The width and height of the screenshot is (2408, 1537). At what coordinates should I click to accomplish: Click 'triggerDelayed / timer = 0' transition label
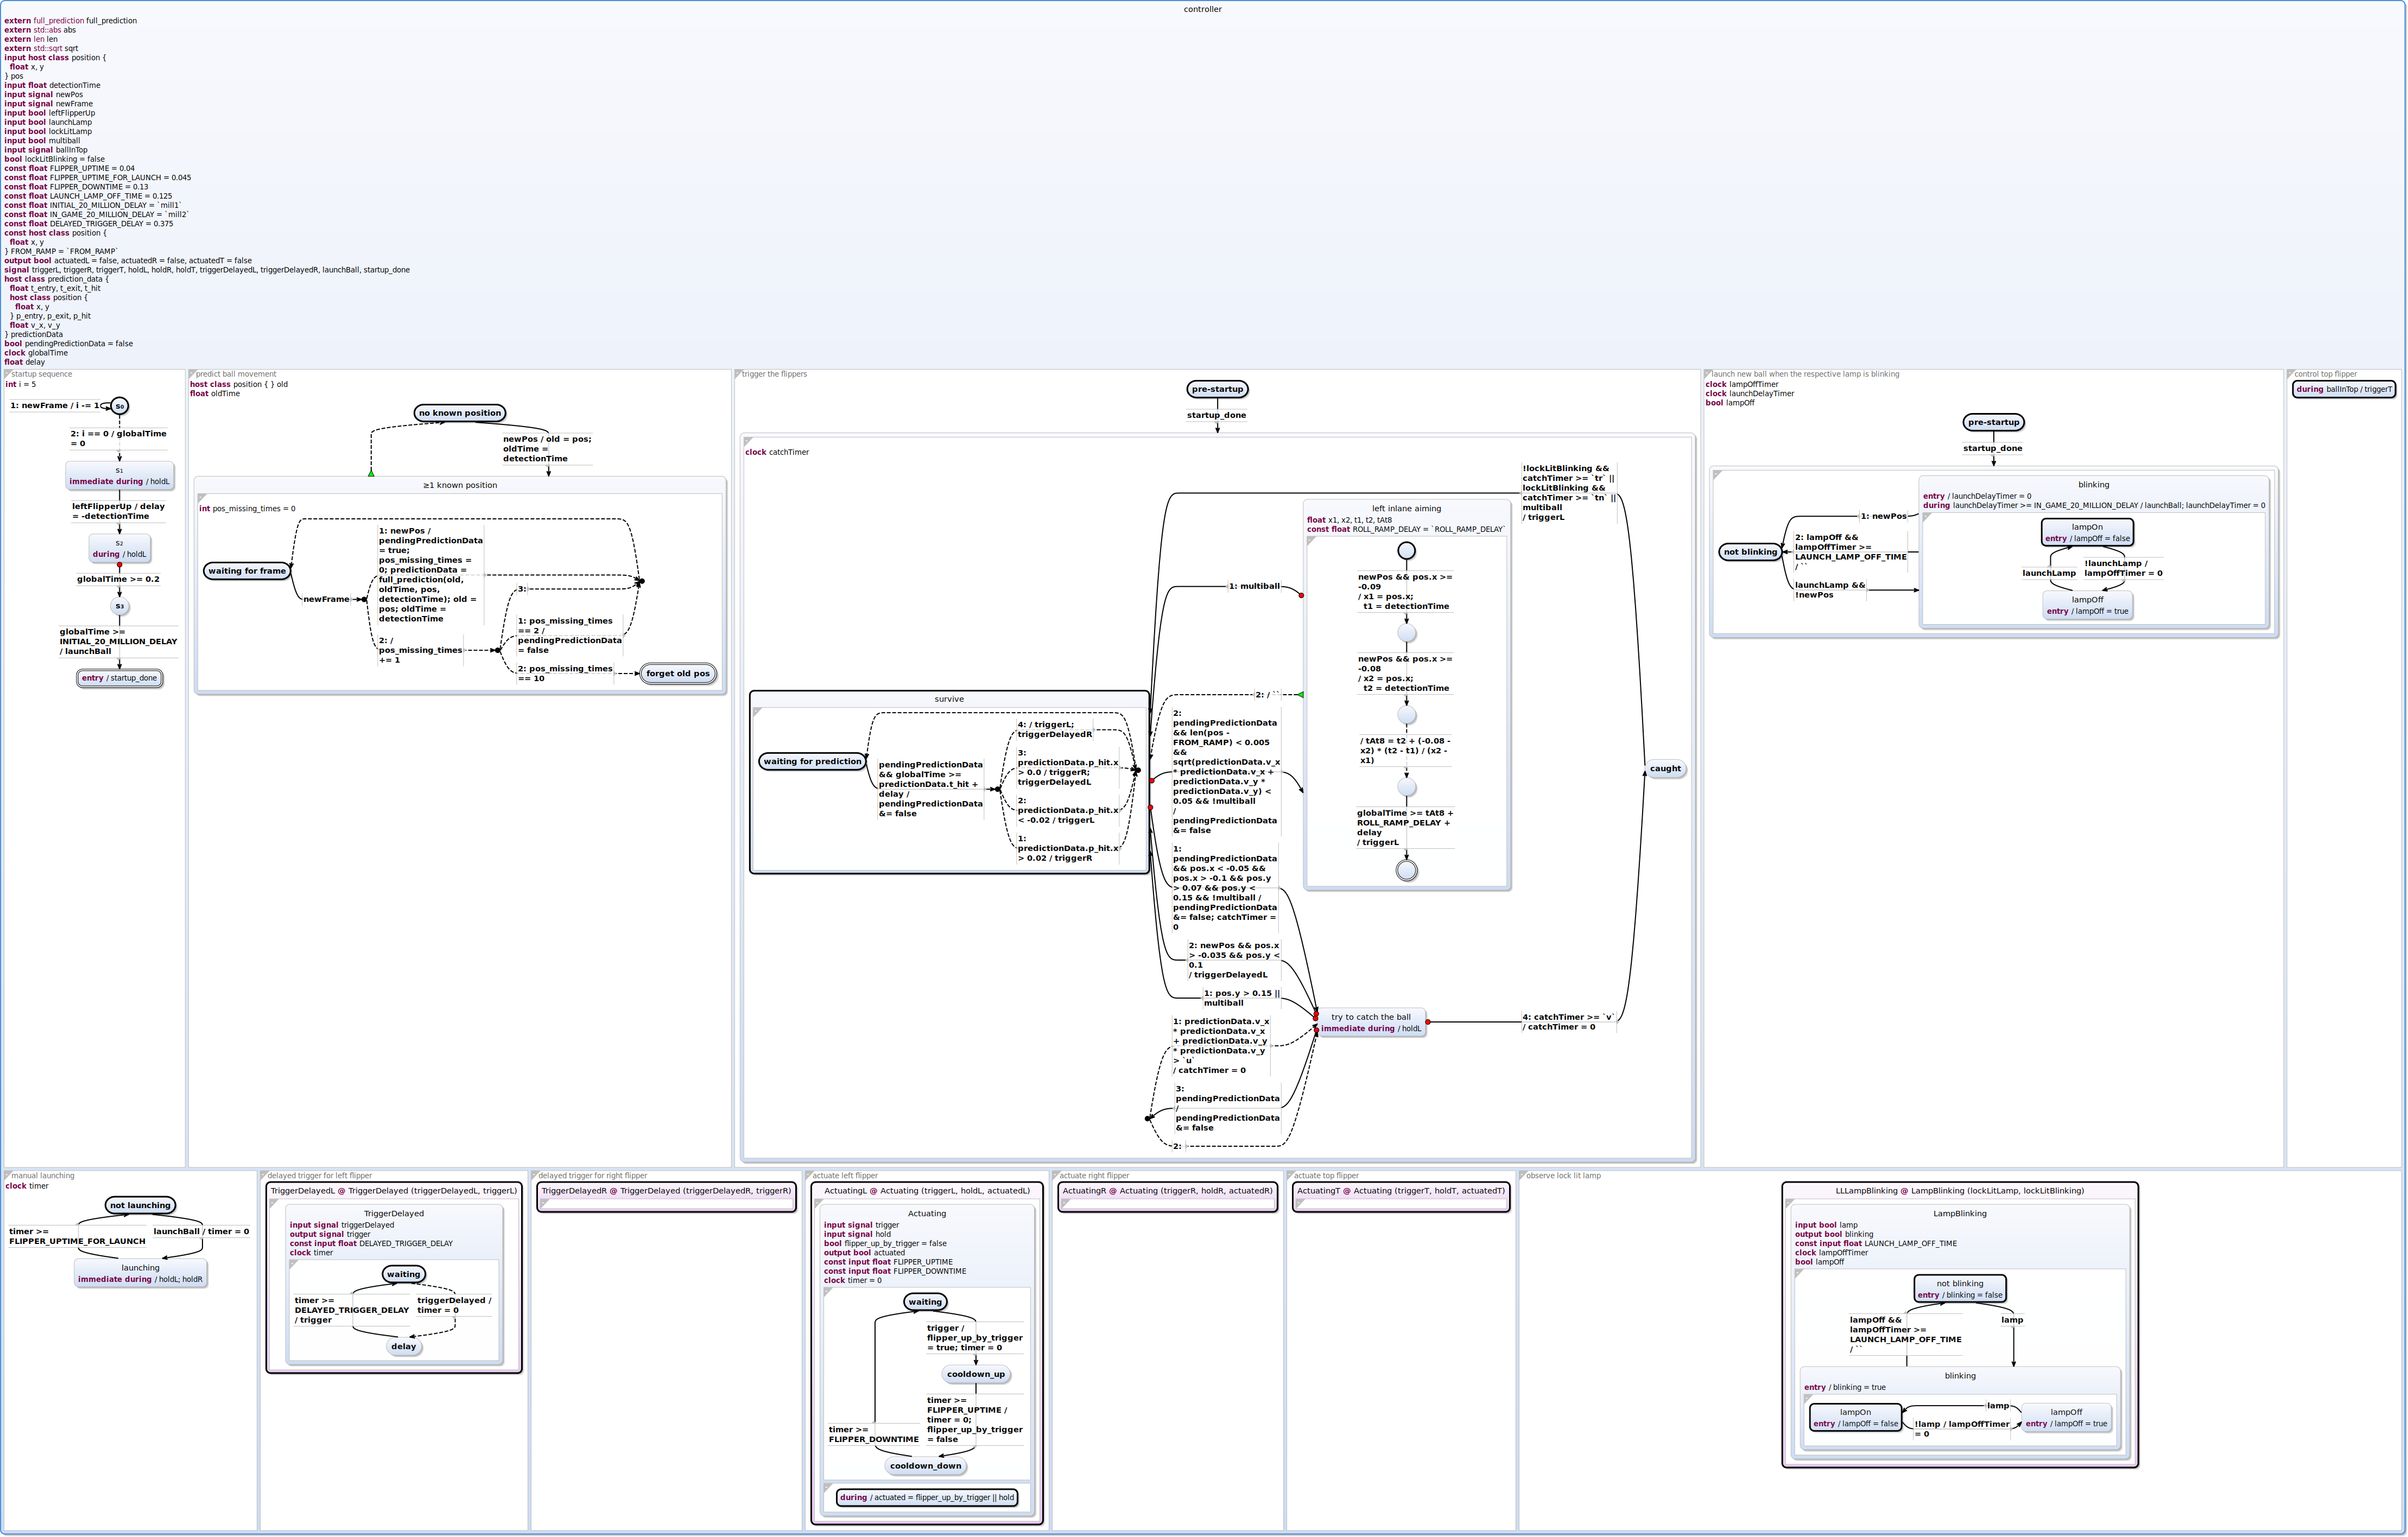[454, 1306]
